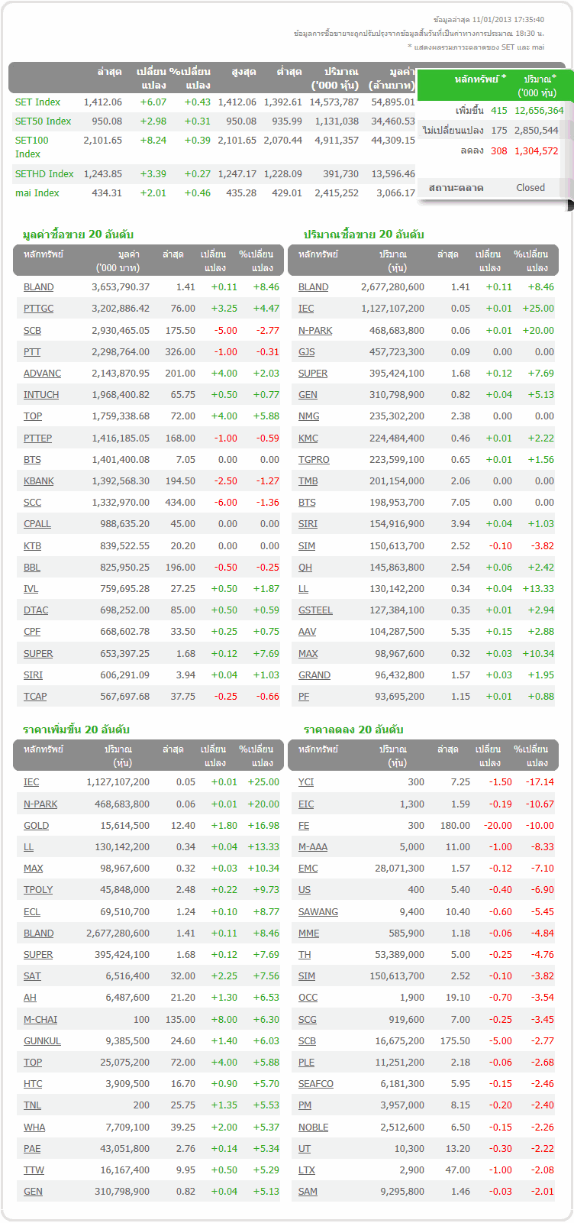Open the GOLD stock in top gainers
Image resolution: width=574 pixels, height=1223 pixels.
pos(36,826)
